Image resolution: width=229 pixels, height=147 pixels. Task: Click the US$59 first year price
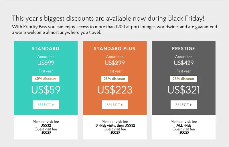click(46, 90)
